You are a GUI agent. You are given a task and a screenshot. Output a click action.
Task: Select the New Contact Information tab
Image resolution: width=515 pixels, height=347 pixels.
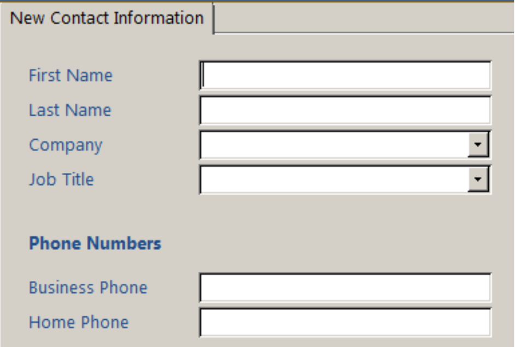coord(107,18)
